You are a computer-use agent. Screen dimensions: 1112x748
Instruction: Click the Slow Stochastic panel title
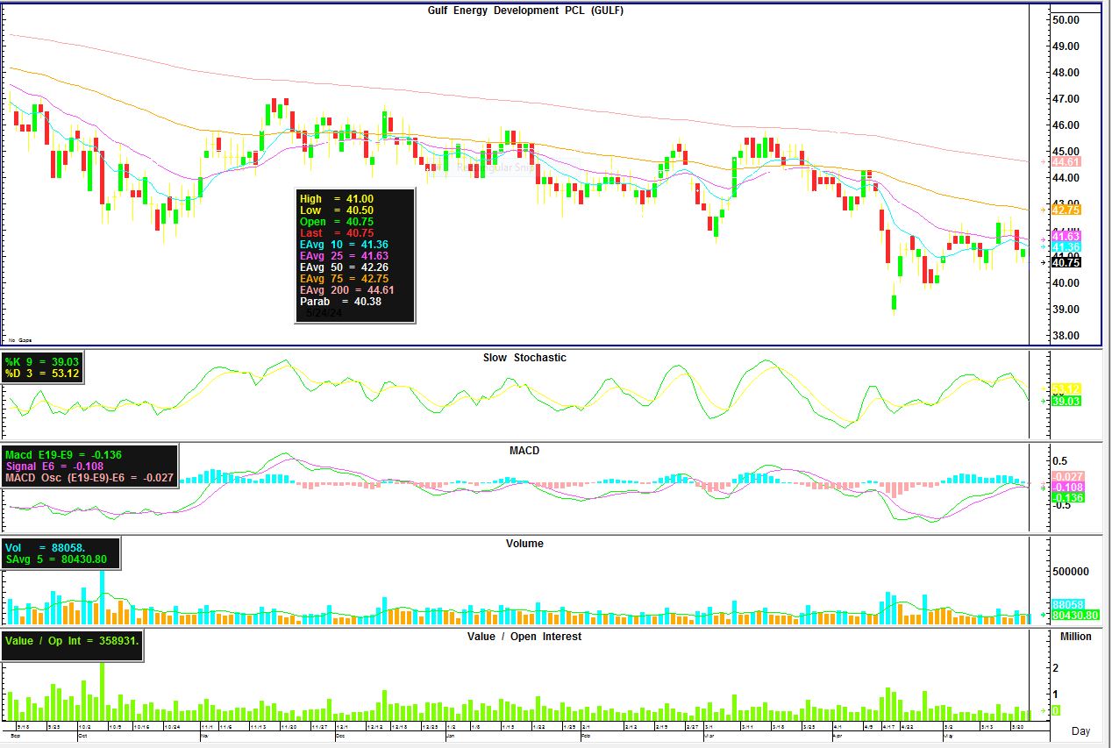coord(524,358)
